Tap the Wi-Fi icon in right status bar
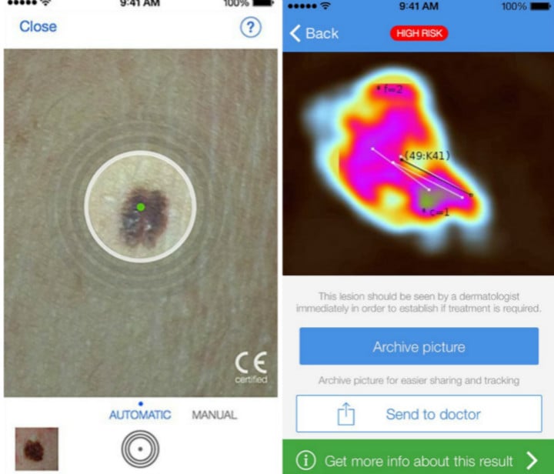Screen dimensions: 554x474 click(x=325, y=5)
